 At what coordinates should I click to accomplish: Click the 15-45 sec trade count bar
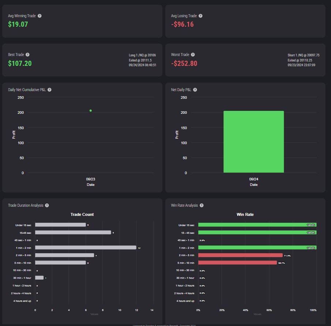(73, 232)
